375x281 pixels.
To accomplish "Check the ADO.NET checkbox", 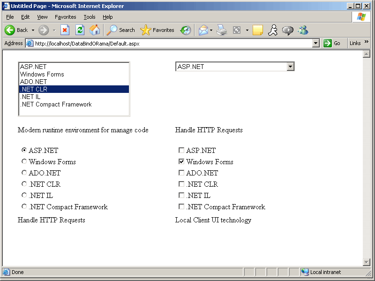I will [181, 173].
